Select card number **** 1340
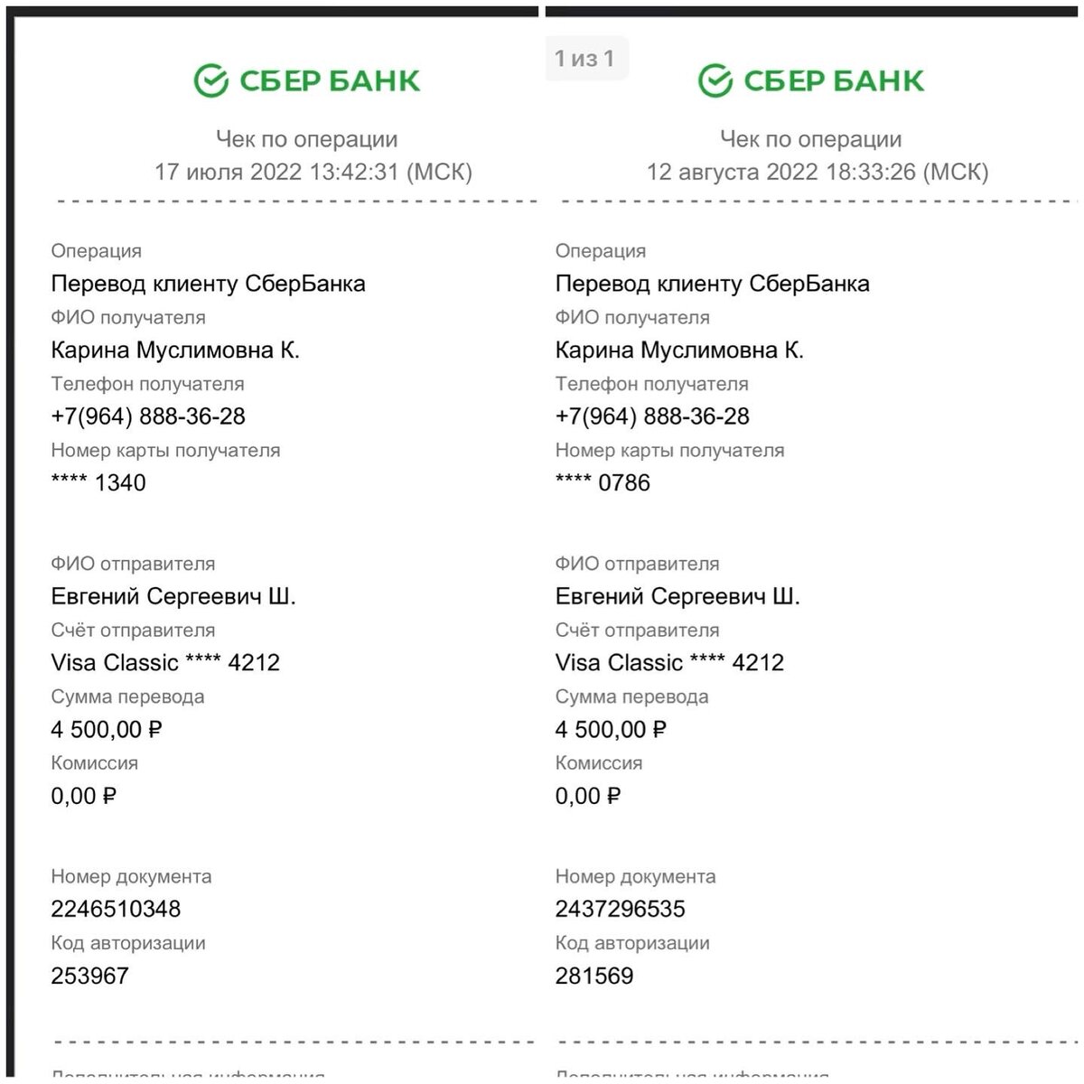 point(98,482)
